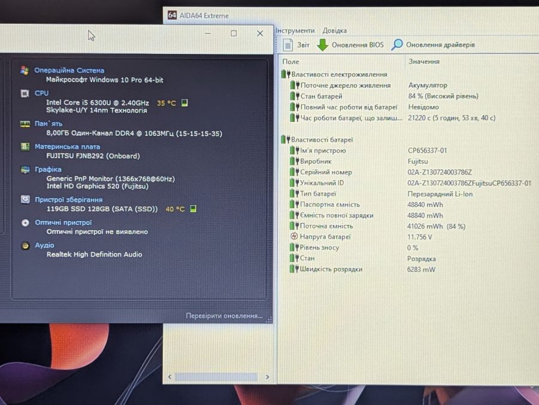Click the battery icon beside Поточне джерело живлення
The image size is (539, 405).
click(x=295, y=85)
